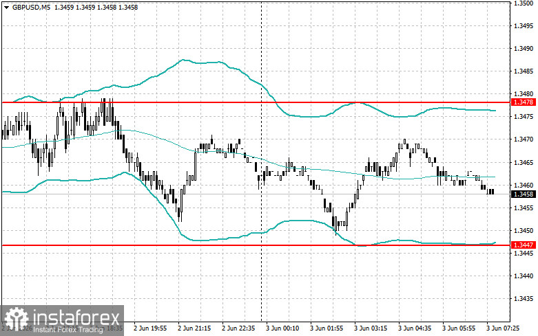Click the triangle beside GBPUSD,M5 title
Screen dimensions: 538x336
click(6, 7)
